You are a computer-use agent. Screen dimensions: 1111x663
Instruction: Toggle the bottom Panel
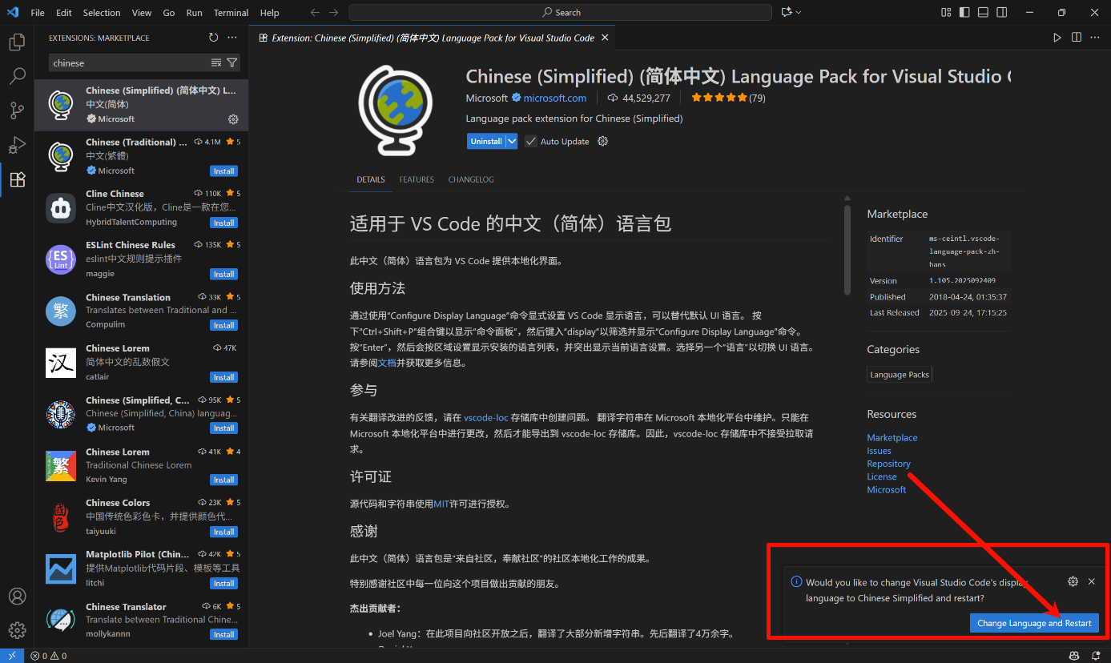pos(984,12)
